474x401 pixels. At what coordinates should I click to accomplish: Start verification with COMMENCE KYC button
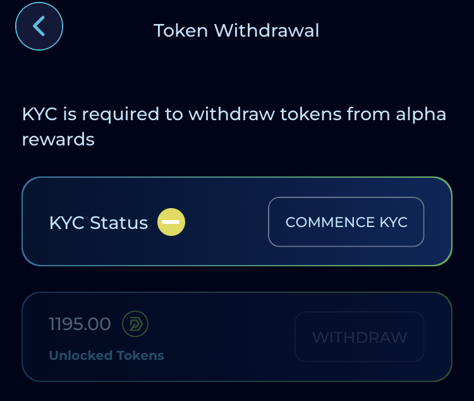[x=346, y=222]
